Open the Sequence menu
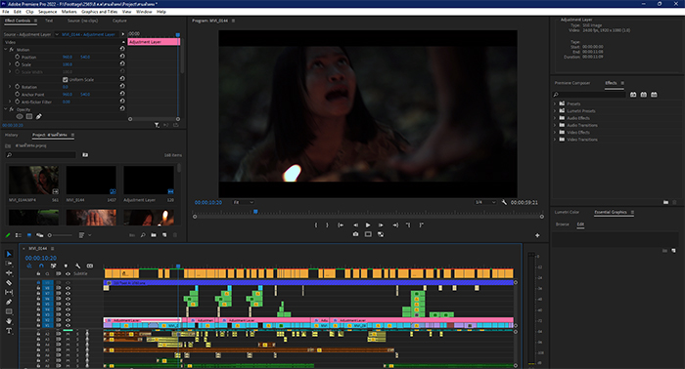 coord(47,12)
